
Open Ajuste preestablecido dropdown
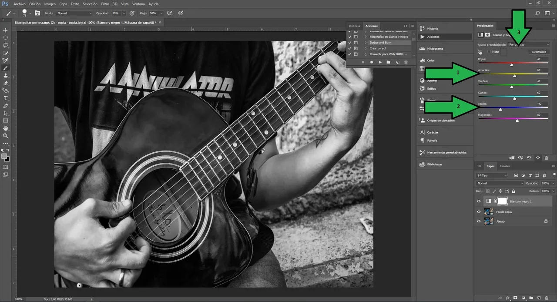point(529,44)
